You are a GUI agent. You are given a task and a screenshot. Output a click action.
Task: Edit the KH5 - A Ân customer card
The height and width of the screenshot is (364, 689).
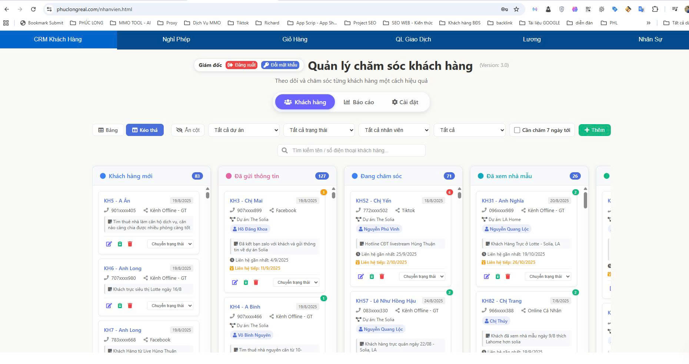click(109, 244)
